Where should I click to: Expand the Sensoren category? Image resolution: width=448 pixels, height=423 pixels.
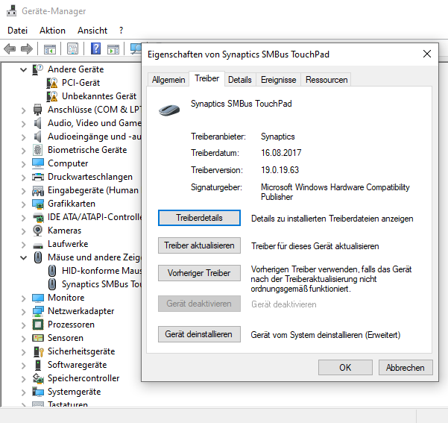point(23,339)
